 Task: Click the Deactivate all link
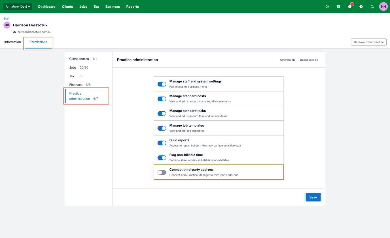pyautogui.click(x=309, y=60)
